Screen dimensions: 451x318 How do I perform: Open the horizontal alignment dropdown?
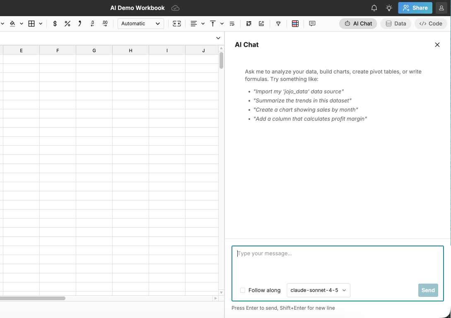(x=203, y=24)
